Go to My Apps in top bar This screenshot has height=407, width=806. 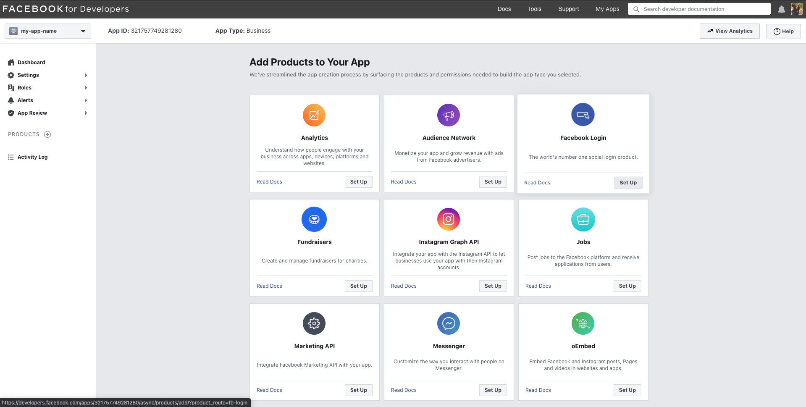click(607, 9)
